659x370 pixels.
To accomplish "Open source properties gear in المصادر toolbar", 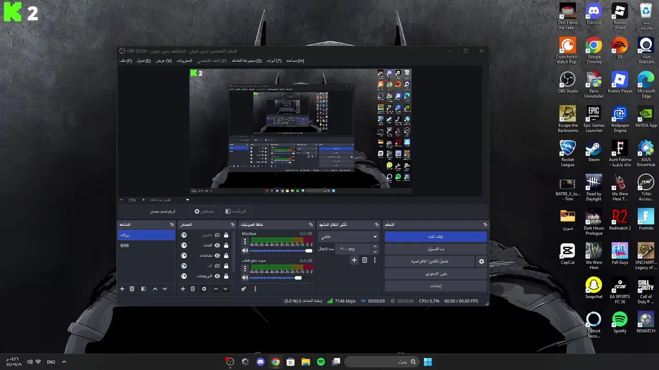I will tap(204, 289).
